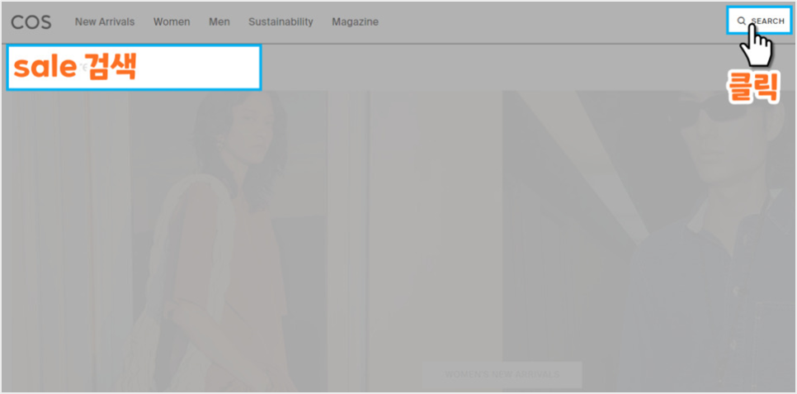Screen dimensions: 797x394
Task: Click the woman's face in left banner
Action: tap(252, 135)
